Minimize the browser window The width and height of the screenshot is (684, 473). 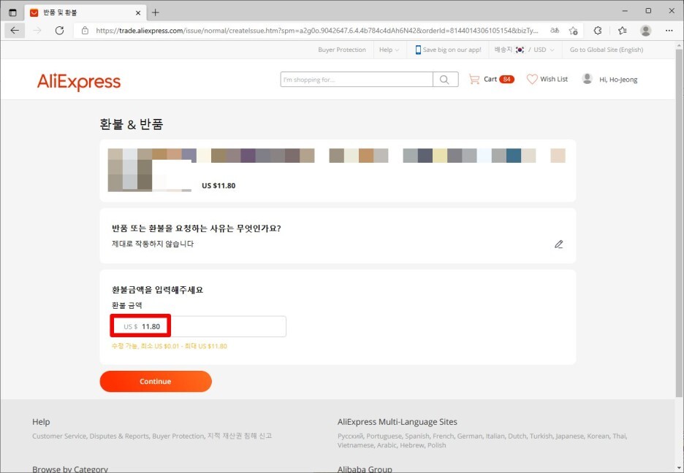click(x=625, y=12)
